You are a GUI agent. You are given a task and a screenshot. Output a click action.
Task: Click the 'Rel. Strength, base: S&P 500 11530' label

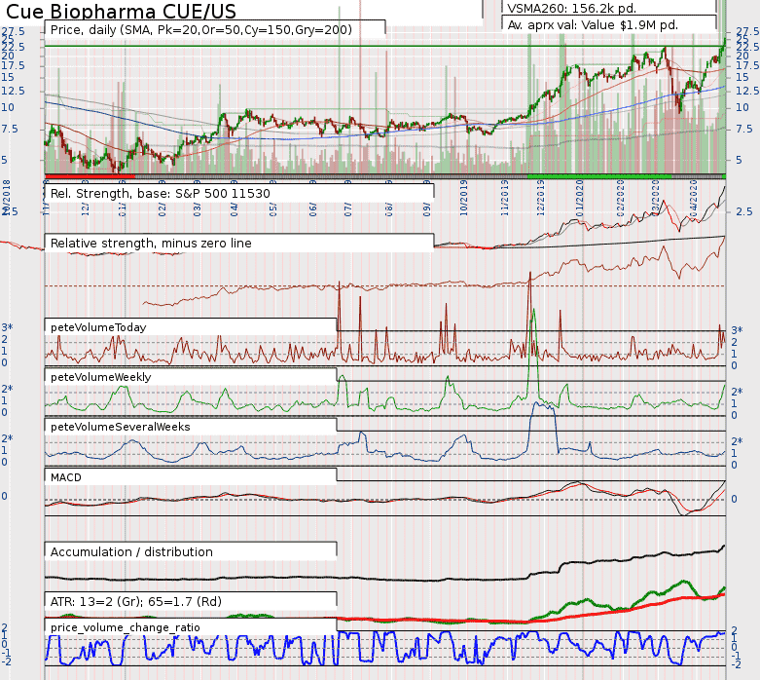160,194
